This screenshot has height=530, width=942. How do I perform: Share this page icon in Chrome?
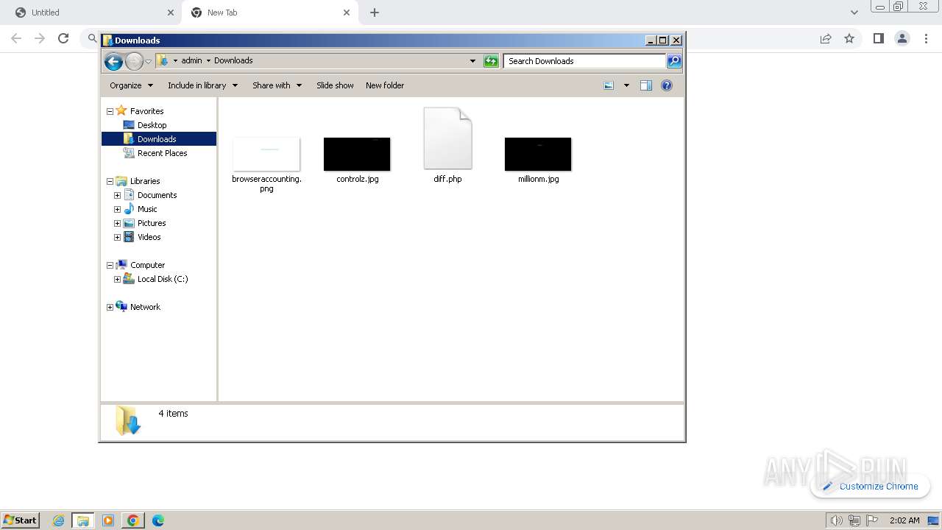(826, 38)
